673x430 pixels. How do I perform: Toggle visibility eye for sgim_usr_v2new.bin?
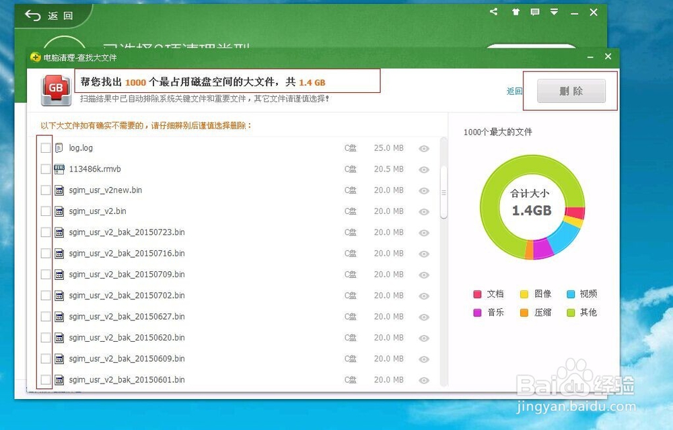pos(424,190)
